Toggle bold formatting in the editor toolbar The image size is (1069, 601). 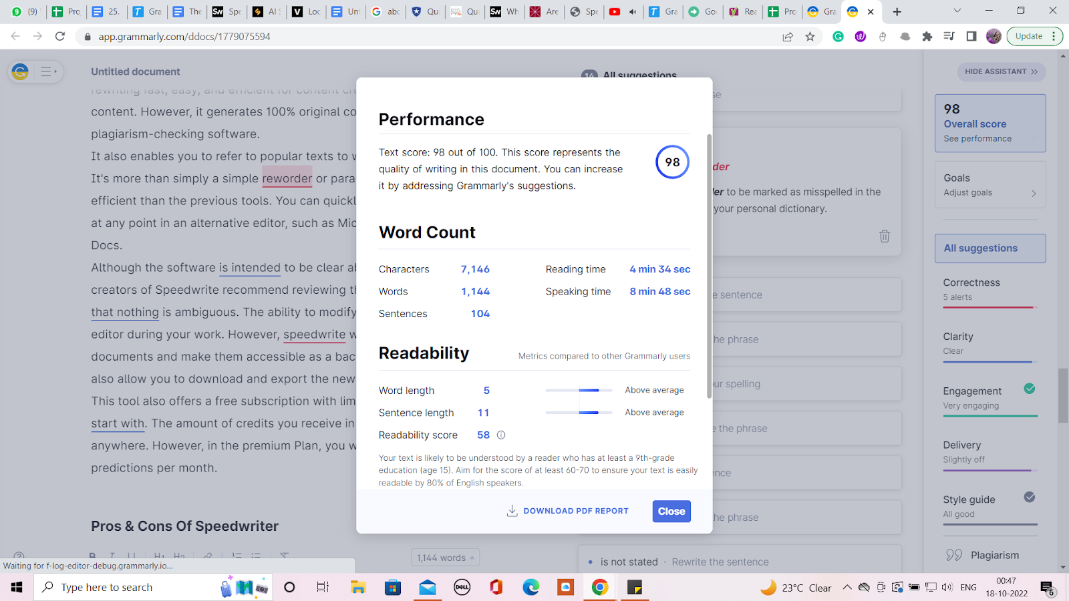(92, 556)
